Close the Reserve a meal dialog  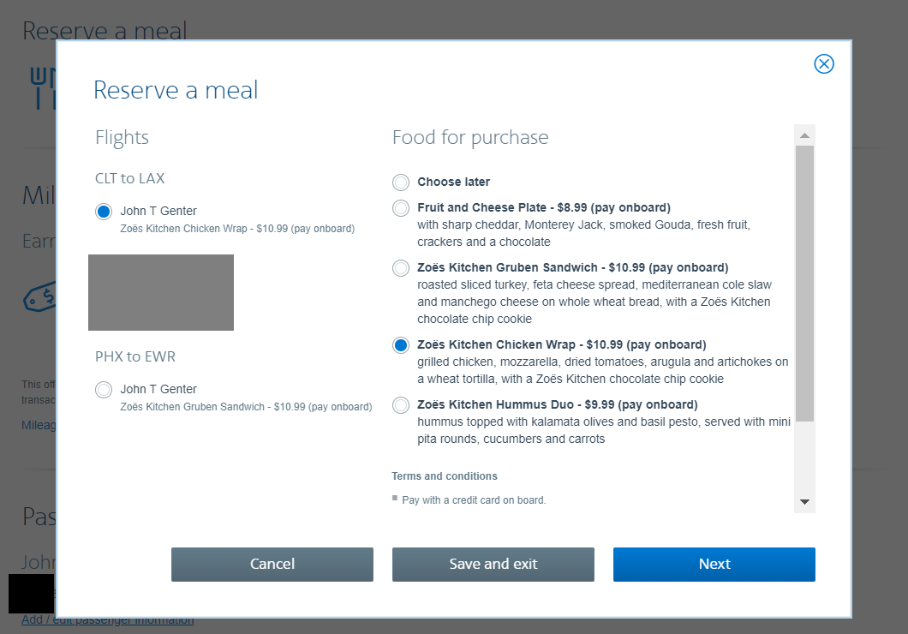(823, 64)
